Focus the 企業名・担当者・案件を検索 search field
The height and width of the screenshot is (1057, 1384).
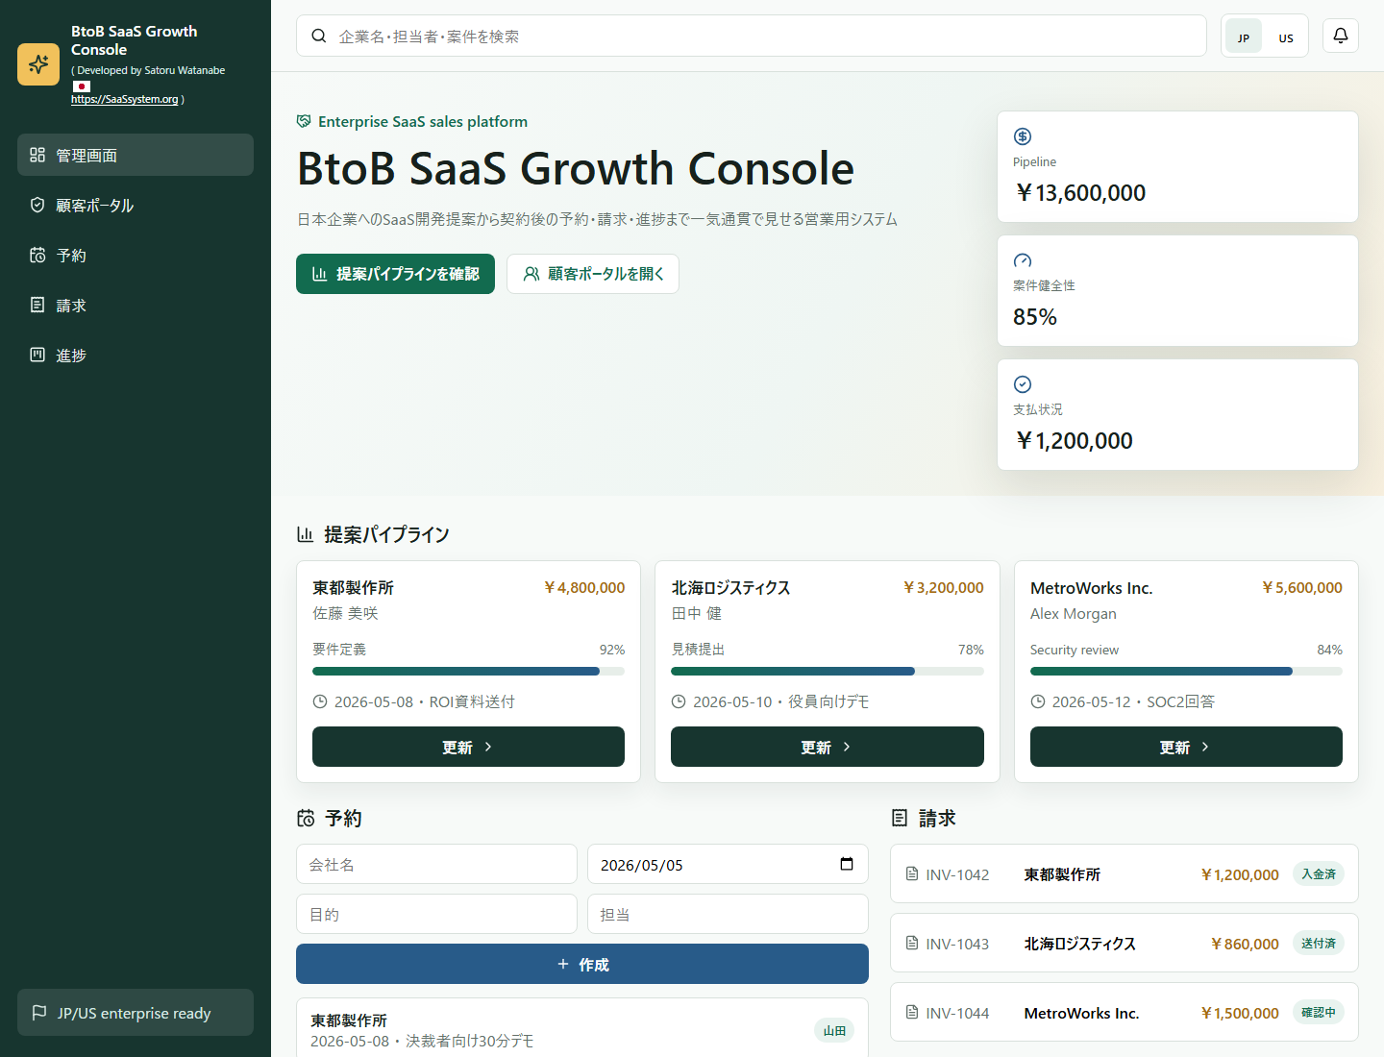coord(752,36)
